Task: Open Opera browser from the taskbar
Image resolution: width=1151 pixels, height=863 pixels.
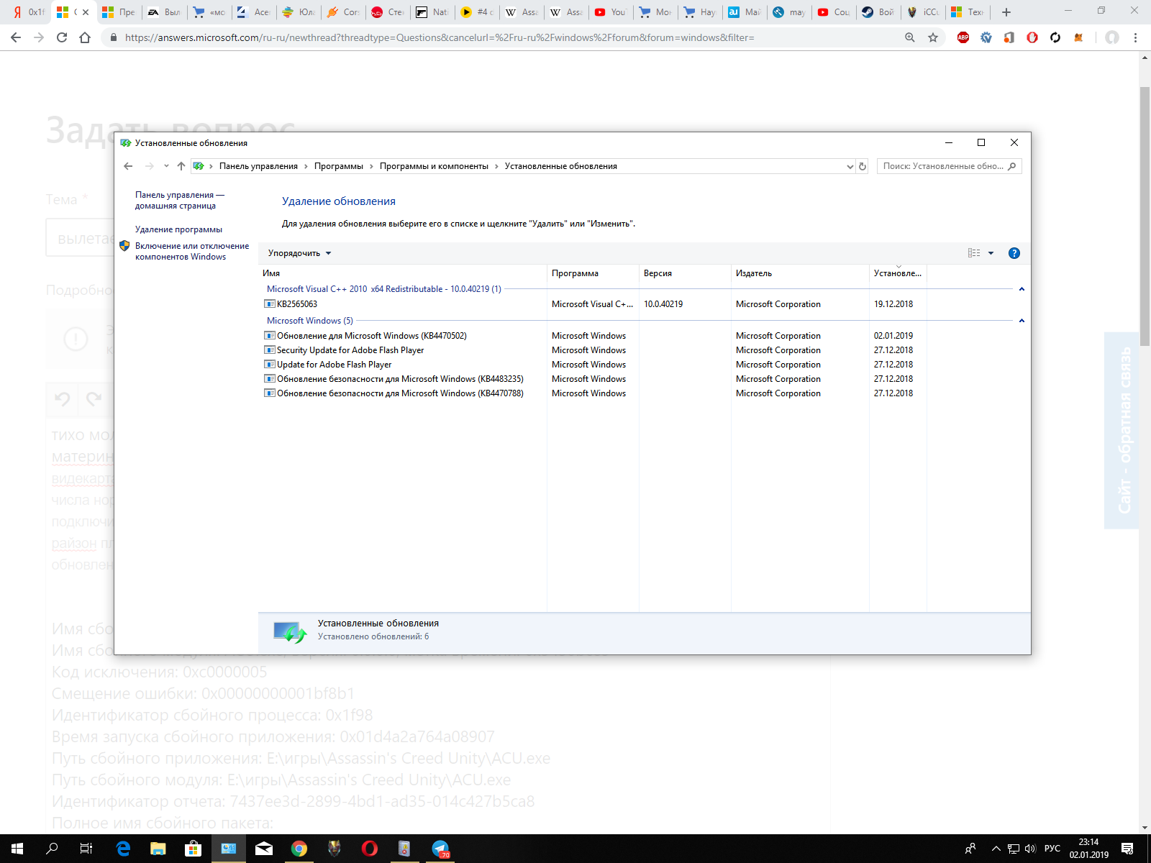Action: coord(370,849)
